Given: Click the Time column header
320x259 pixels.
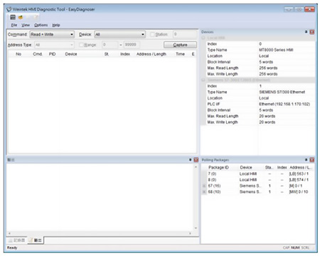Looking at the screenshot, I should [180, 54].
